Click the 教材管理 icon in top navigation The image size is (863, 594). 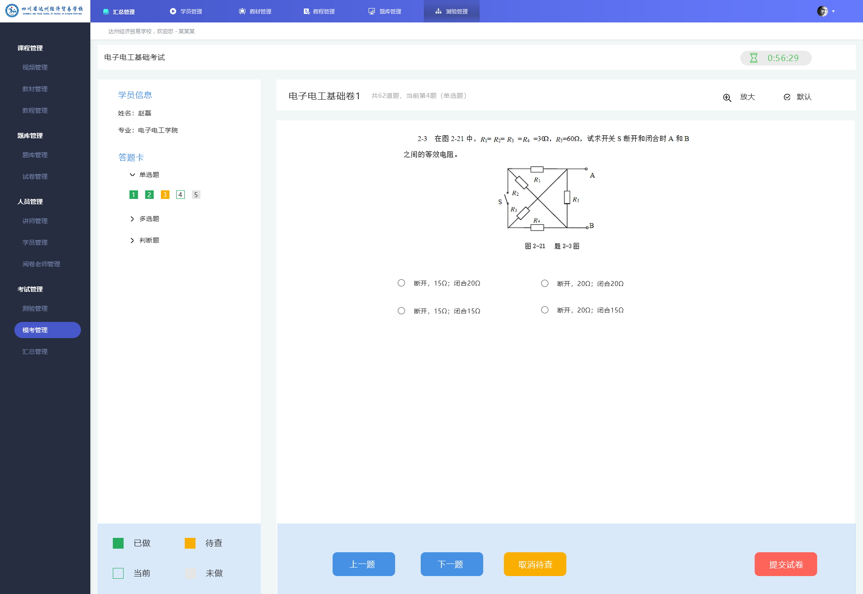tap(242, 11)
